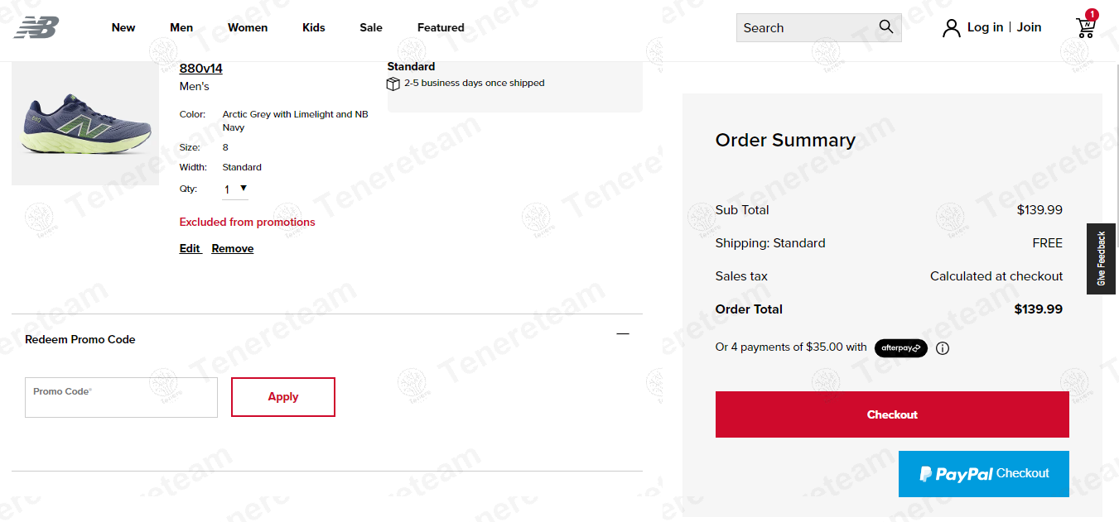This screenshot has height=522, width=1119.
Task: Click the PayPal Checkout button
Action: 983,474
